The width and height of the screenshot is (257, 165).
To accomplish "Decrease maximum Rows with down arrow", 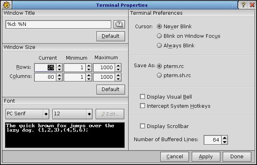I will coord(118,70).
